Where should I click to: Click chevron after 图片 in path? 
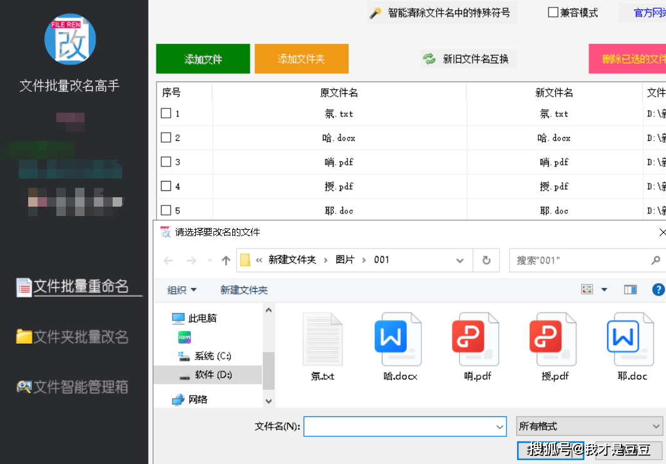tap(364, 260)
